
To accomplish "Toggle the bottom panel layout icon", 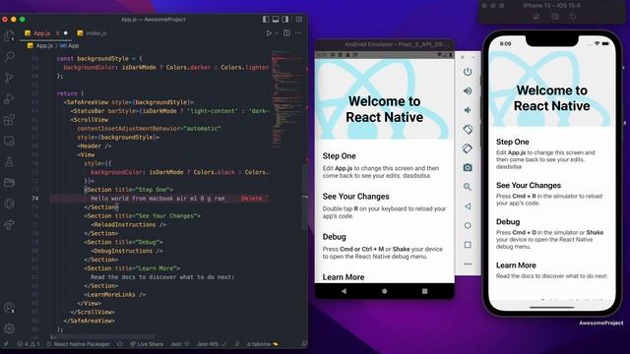I will coord(276,20).
